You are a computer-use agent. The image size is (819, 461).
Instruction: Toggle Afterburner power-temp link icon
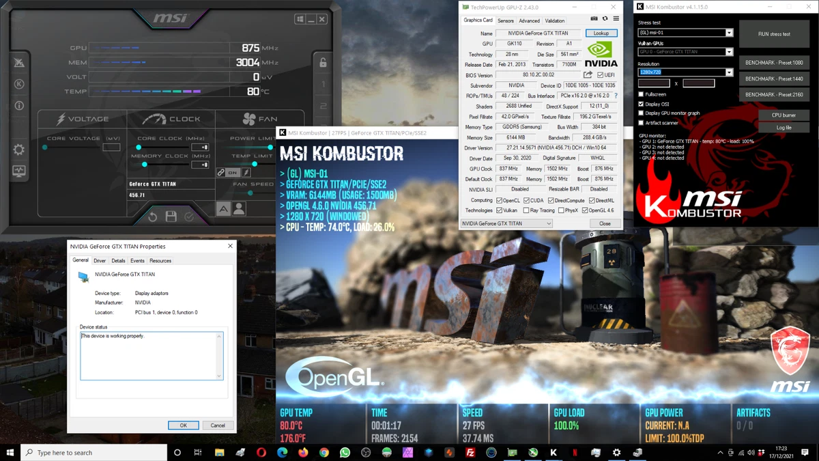[221, 173]
